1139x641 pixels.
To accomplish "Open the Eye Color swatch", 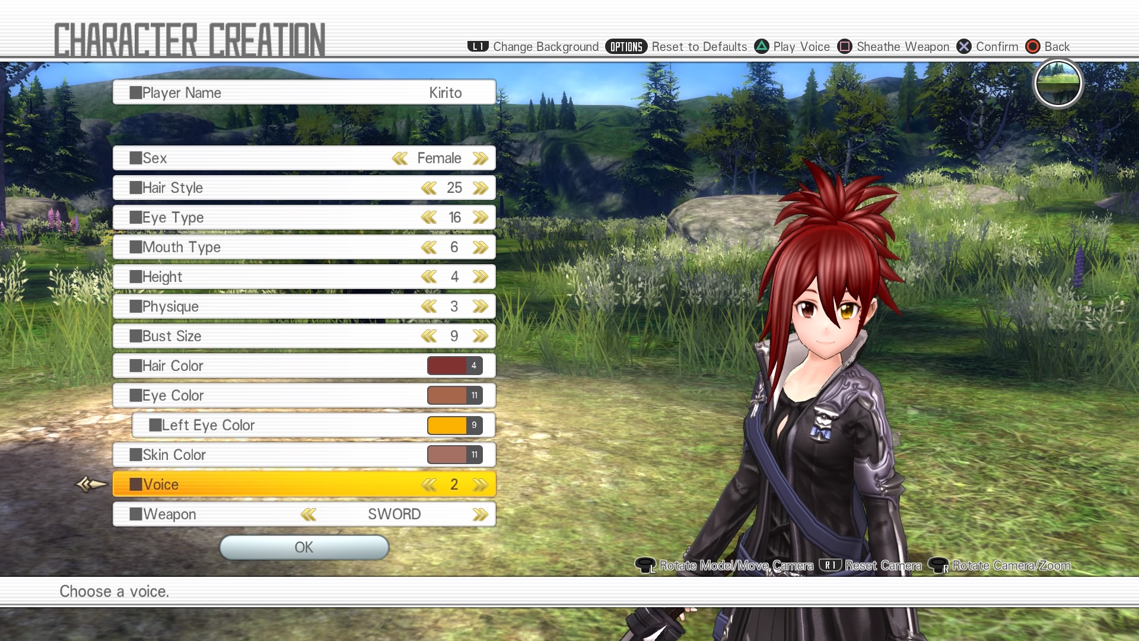I will pyautogui.click(x=455, y=395).
